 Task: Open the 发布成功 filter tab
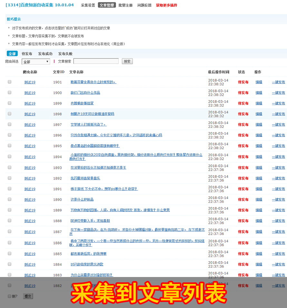46,54
